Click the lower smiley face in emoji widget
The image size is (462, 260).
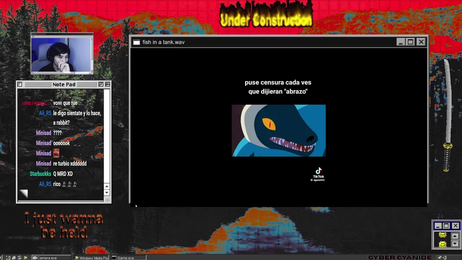coord(443,244)
